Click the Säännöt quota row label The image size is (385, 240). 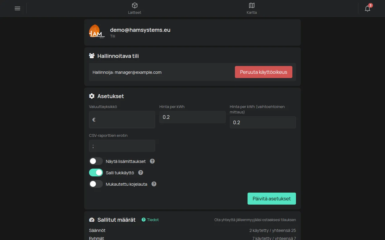(x=97, y=230)
